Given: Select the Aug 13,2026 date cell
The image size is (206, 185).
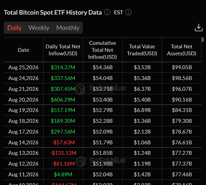Looking at the screenshot, I should tap(23, 153).
